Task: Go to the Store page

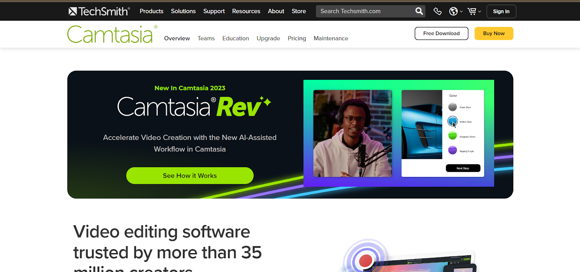Action: click(x=299, y=11)
